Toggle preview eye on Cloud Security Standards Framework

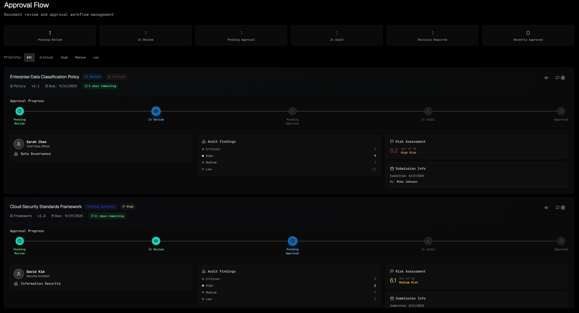546,208
